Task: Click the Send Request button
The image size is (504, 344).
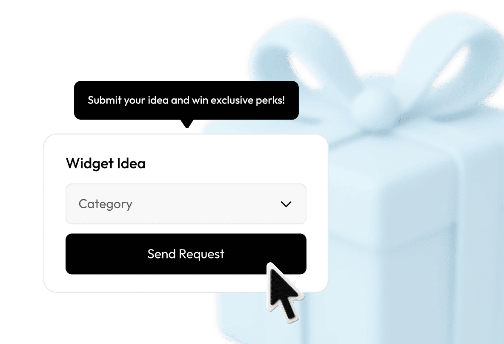Action: coord(186,254)
